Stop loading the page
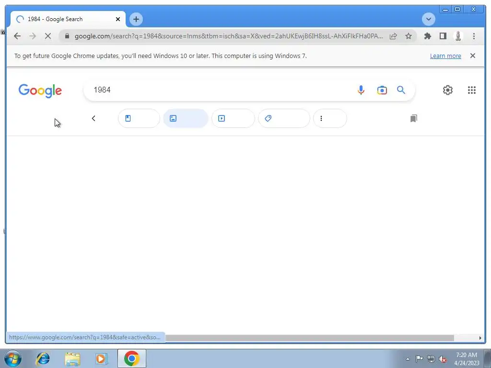The image size is (491, 368). coord(47,36)
